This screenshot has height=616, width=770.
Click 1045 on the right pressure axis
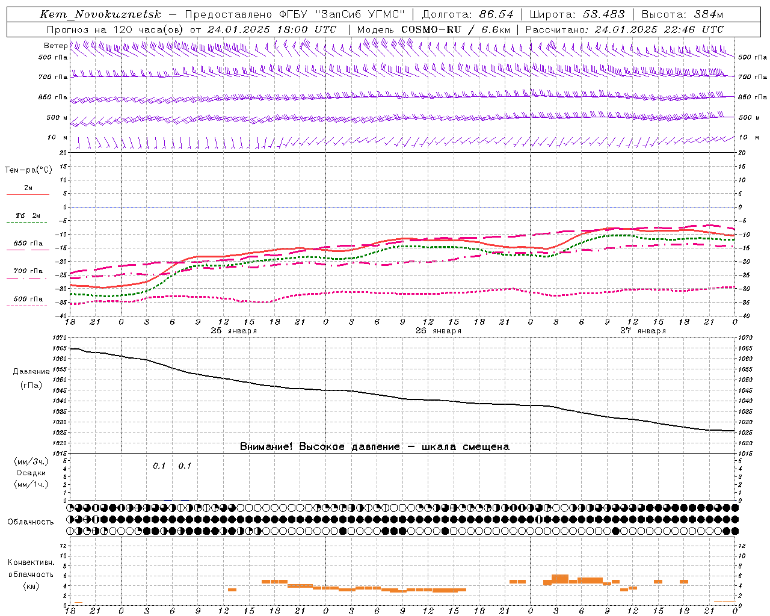(x=745, y=390)
